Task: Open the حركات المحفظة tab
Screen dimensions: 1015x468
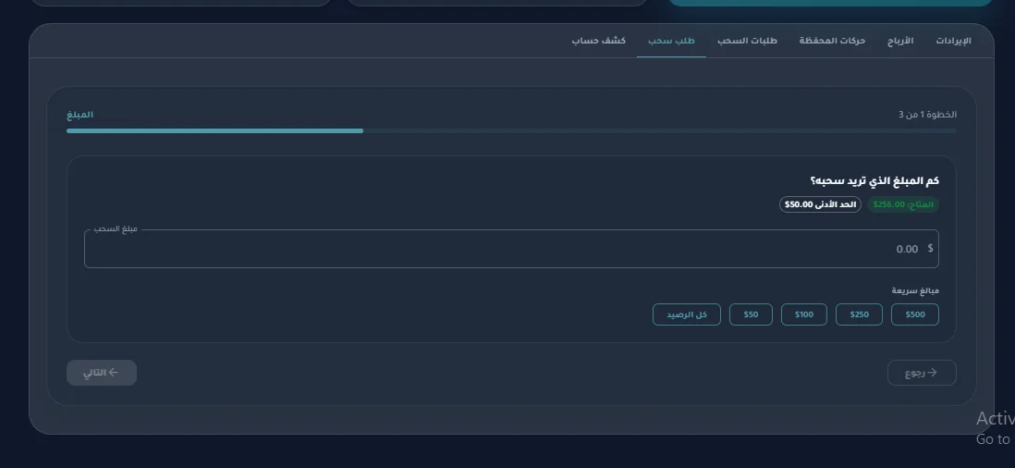Action: click(832, 41)
